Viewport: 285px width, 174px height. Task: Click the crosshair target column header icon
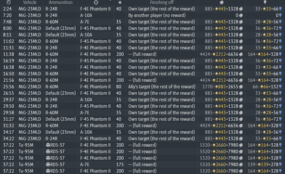[96, 2]
